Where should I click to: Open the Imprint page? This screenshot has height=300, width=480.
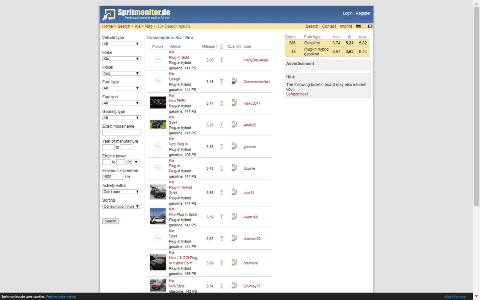[346, 26]
